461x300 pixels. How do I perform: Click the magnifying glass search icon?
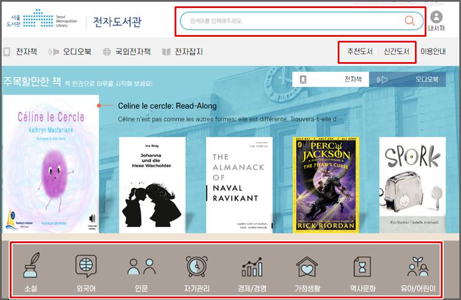pyautogui.click(x=410, y=21)
